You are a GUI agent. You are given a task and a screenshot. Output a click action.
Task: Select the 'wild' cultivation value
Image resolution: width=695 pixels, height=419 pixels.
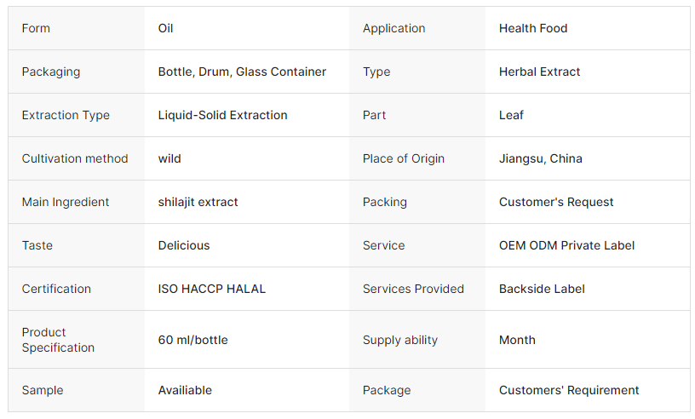(169, 158)
